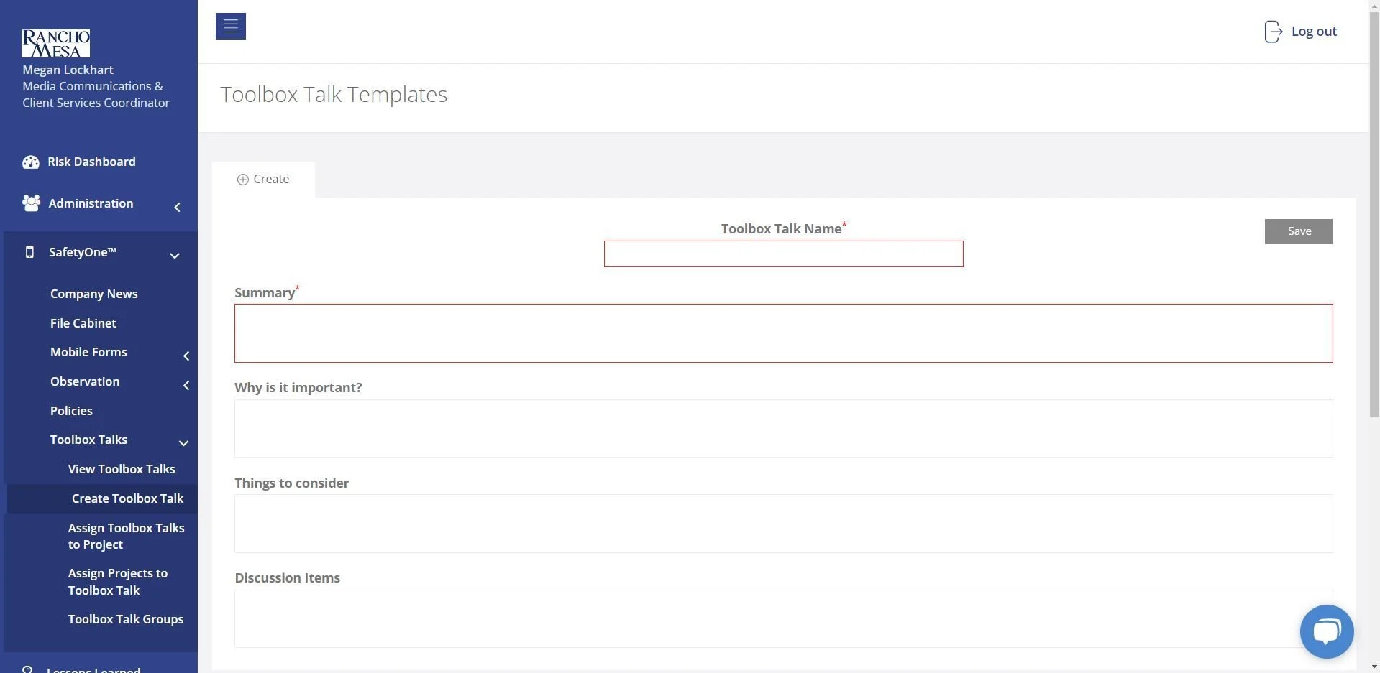Viewport: 1380px width, 673px height.
Task: Collapse the Toolbox Talks submenu
Action: coord(183,442)
